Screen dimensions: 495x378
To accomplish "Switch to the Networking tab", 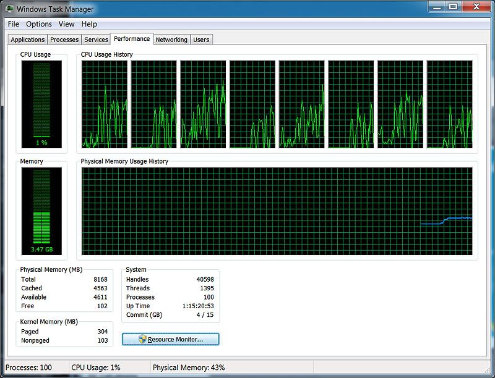I will 171,39.
